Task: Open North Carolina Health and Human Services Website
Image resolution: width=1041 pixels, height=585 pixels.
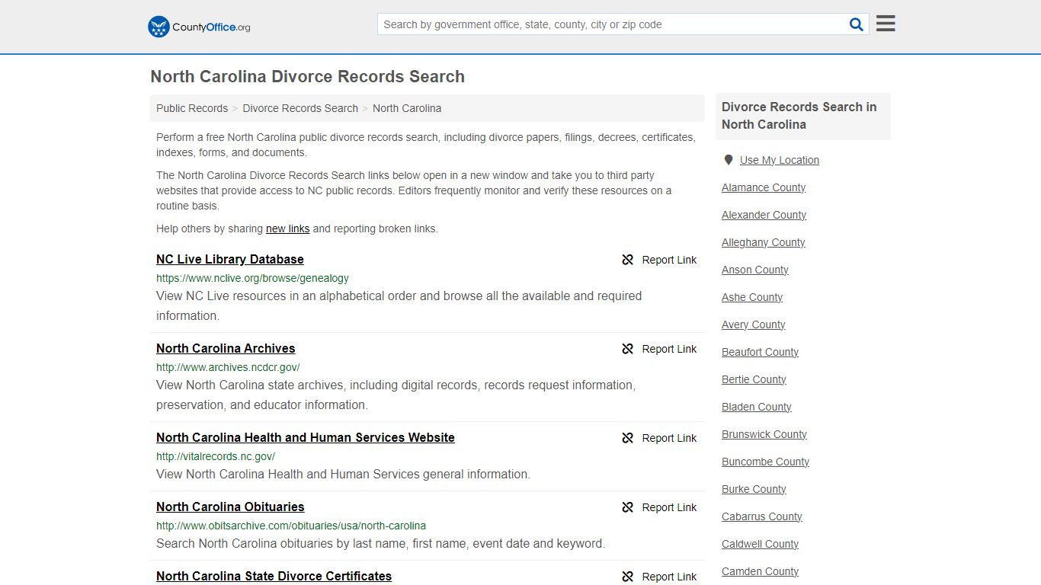Action: pyautogui.click(x=306, y=437)
